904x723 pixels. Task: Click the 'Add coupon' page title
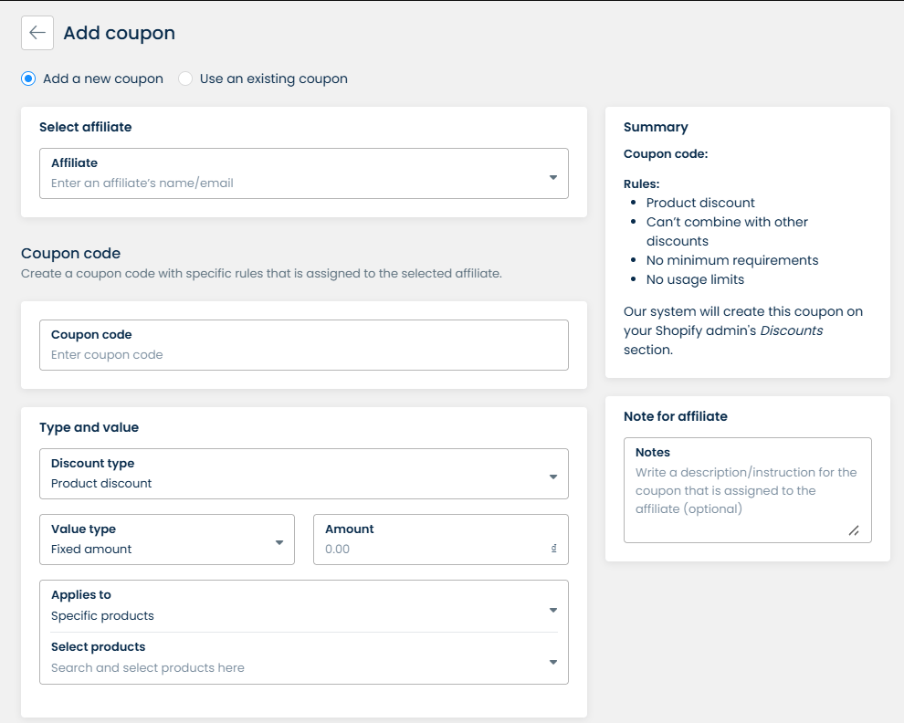pyautogui.click(x=119, y=33)
